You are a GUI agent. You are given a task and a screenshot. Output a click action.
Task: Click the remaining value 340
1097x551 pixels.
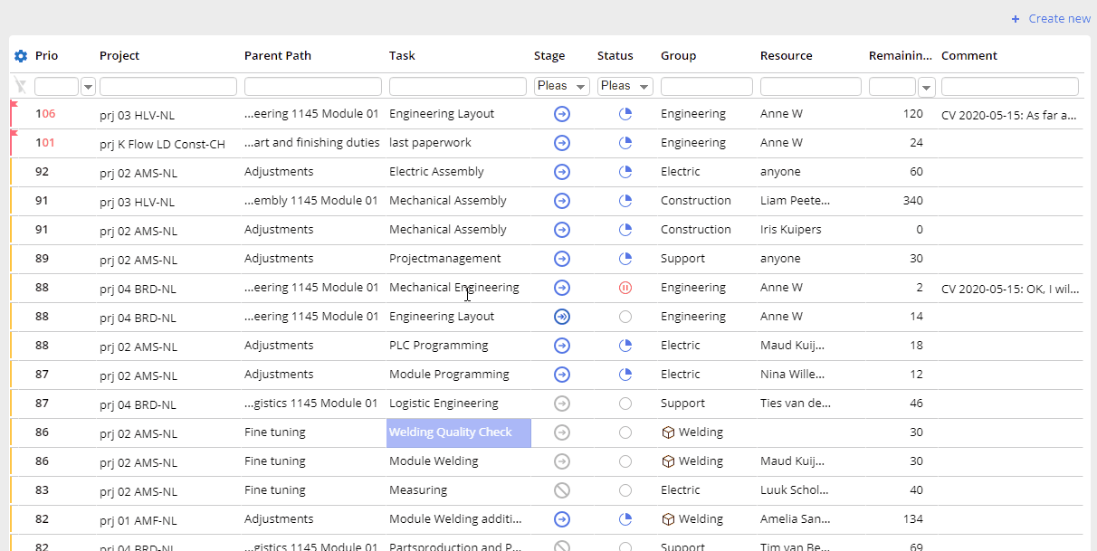[913, 201]
